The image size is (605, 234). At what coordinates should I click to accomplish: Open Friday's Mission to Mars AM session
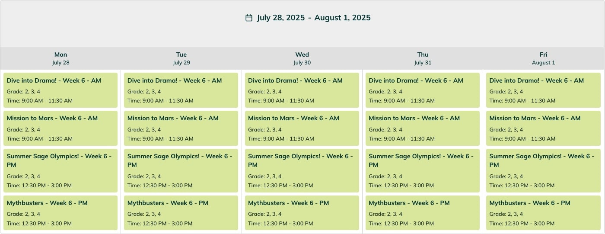click(543, 128)
